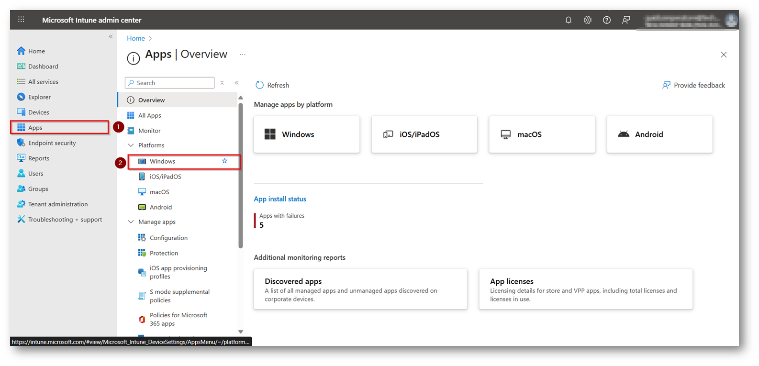Click the feedback icon in top bar

pyautogui.click(x=626, y=20)
